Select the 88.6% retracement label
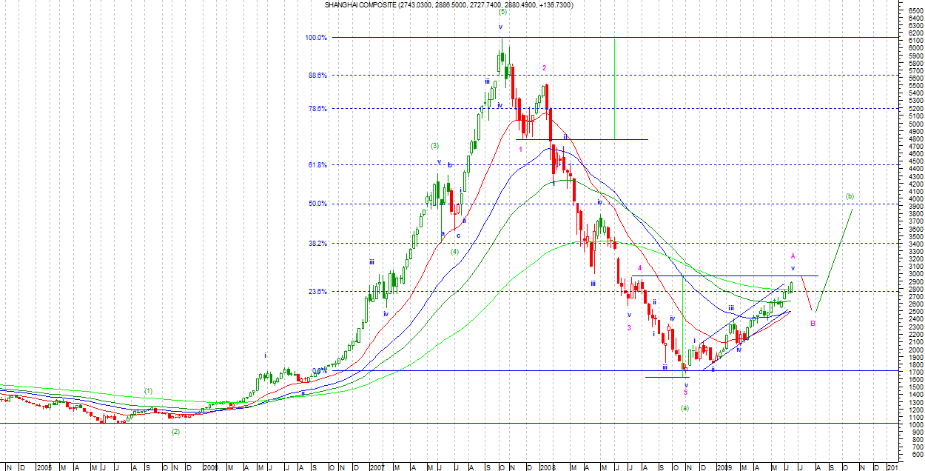 317,75
